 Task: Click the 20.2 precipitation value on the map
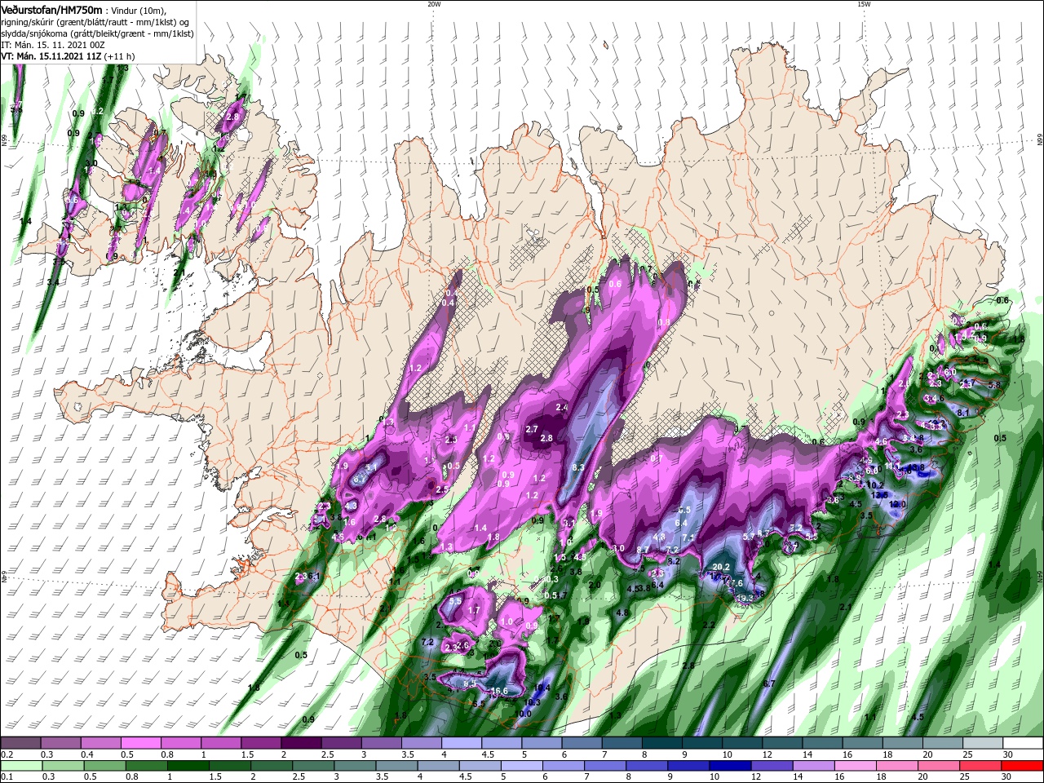[x=721, y=567]
